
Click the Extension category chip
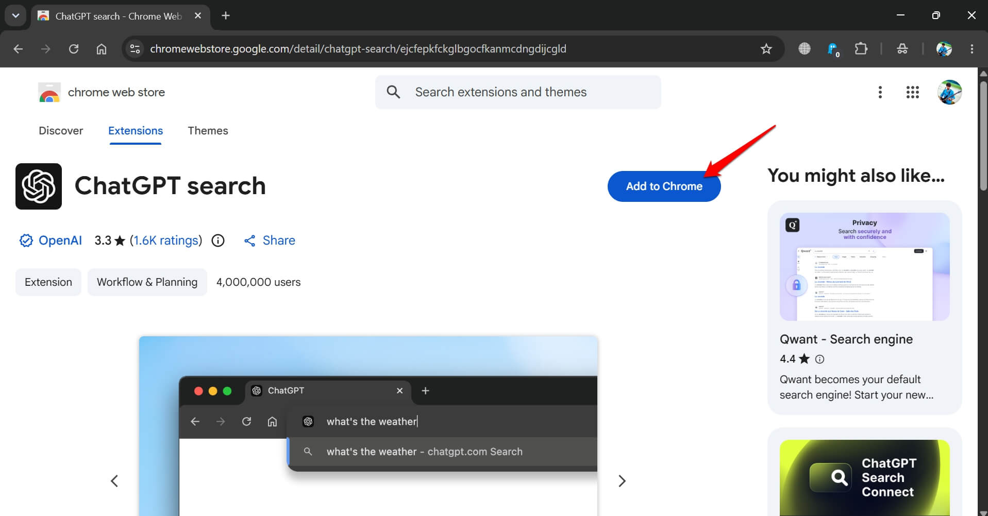(x=48, y=282)
